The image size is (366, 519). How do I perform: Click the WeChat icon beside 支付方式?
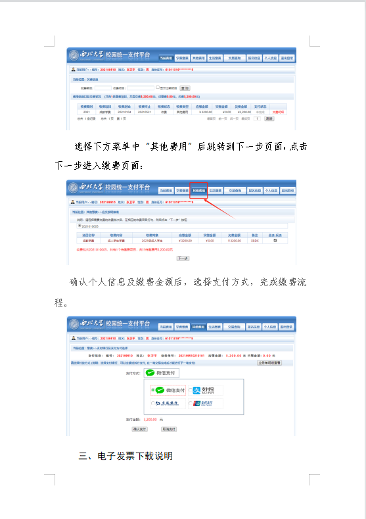click(150, 373)
